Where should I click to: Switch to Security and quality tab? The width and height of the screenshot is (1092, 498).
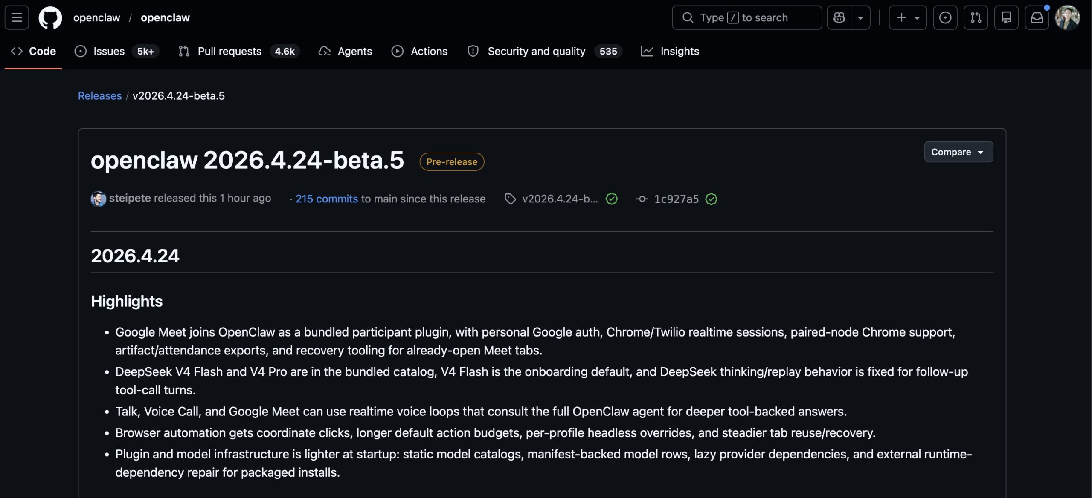click(x=545, y=51)
